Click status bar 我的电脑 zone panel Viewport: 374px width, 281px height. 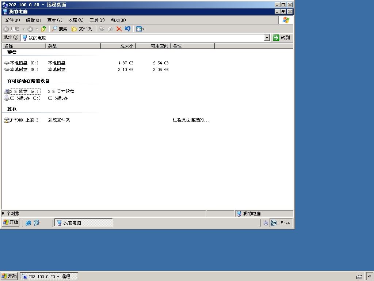[x=264, y=214]
